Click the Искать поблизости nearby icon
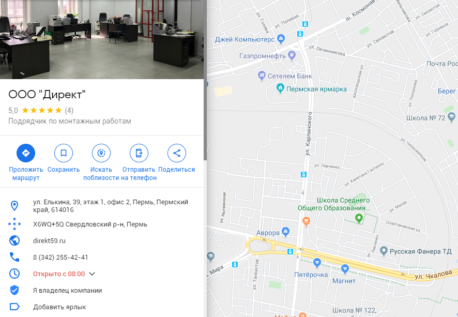 101,153
